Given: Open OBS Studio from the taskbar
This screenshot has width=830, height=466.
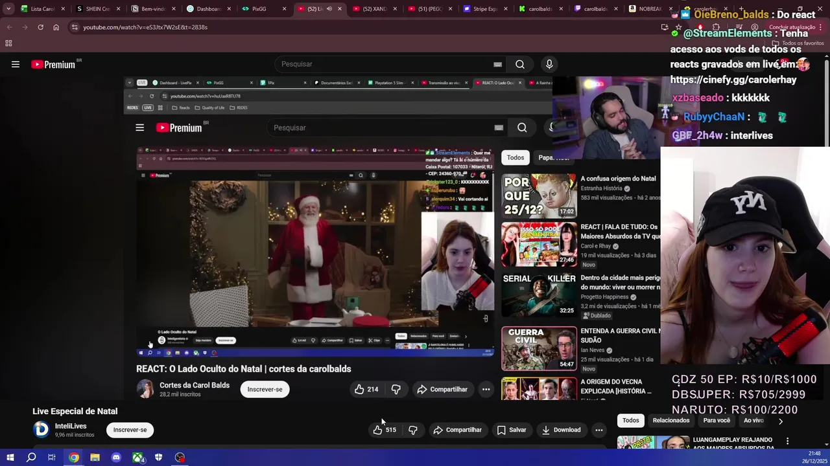Looking at the screenshot, I should click(180, 458).
